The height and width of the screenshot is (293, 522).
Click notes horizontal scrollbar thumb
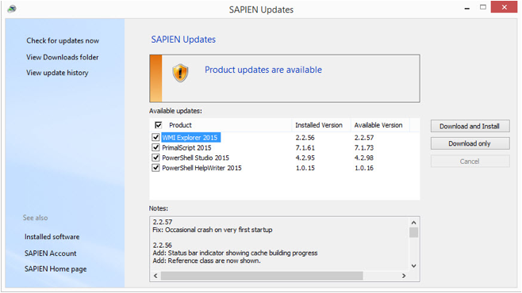(x=262, y=276)
